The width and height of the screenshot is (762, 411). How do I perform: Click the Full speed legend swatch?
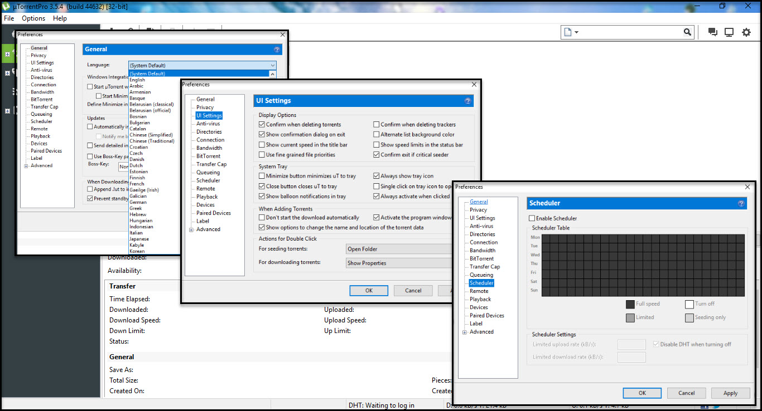click(x=630, y=304)
